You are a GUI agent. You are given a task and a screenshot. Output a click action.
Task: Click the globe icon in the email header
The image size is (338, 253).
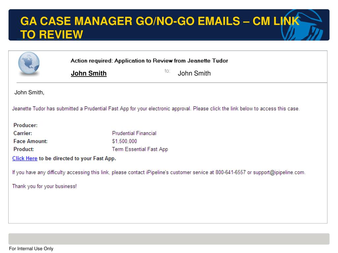29,63
